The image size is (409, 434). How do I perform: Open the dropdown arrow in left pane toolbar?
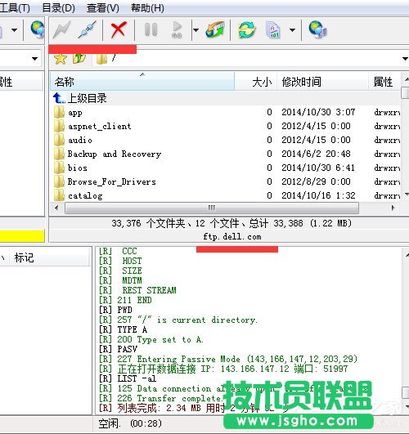click(14, 29)
